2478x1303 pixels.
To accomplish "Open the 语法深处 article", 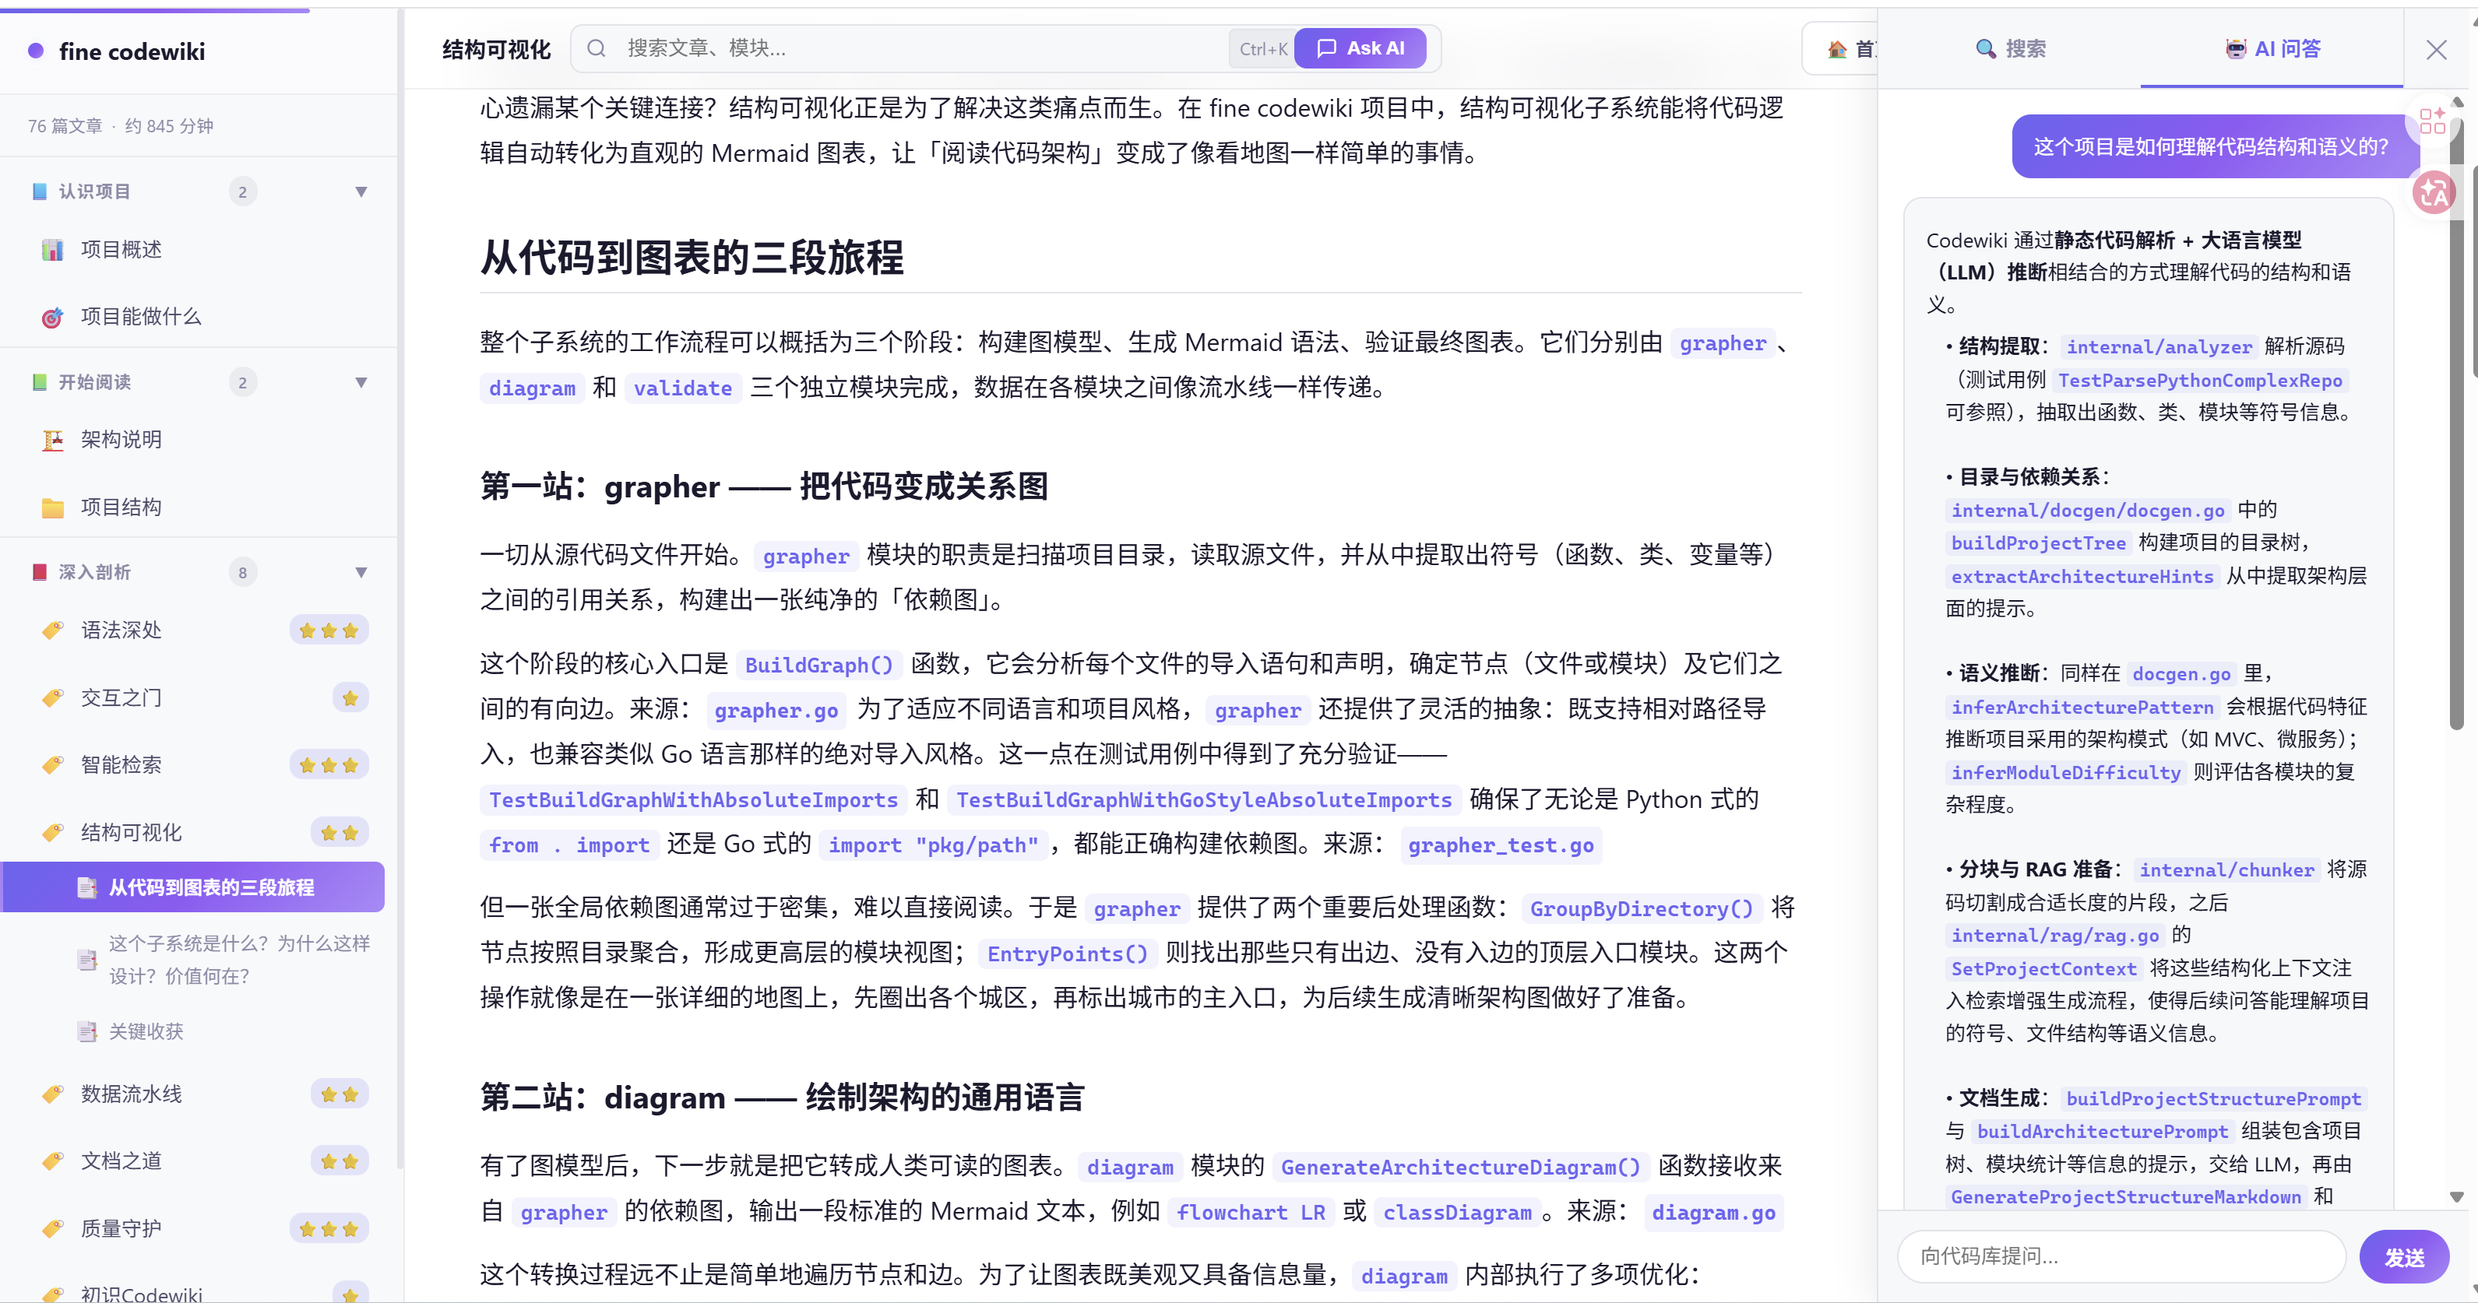I will click(x=121, y=630).
